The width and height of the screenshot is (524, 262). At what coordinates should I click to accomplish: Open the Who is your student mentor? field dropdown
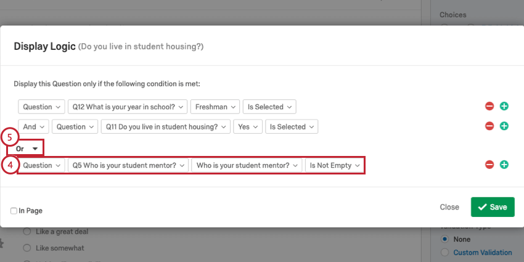[x=247, y=165]
